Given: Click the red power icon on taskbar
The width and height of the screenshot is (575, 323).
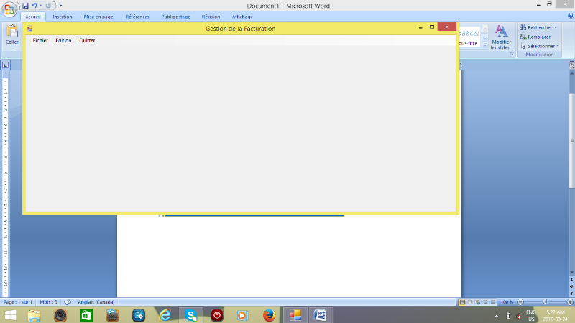Looking at the screenshot, I should [x=217, y=315].
